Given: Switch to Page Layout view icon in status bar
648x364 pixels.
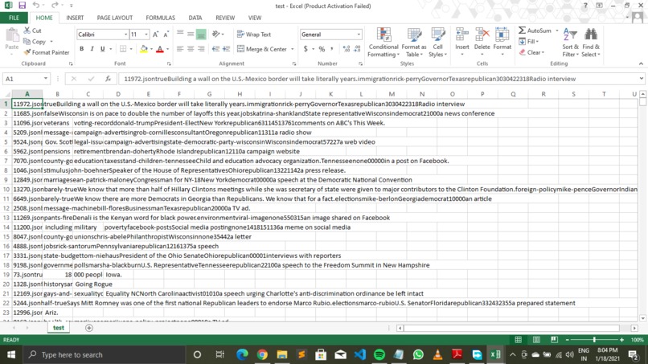Looking at the screenshot, I should point(536,340).
